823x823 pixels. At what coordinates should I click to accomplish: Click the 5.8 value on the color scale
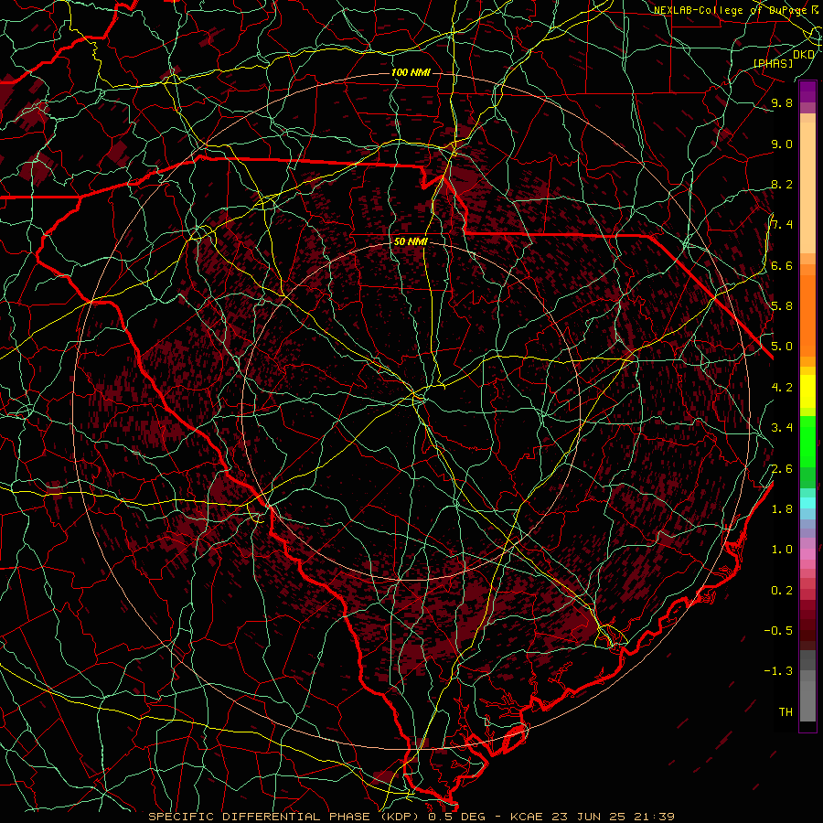tap(782, 306)
